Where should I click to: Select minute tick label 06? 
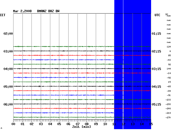click(x=68, y=124)
